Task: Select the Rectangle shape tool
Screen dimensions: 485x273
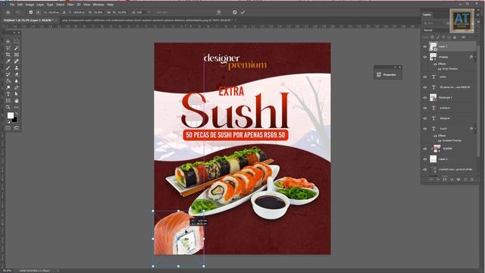Action: tap(8, 101)
